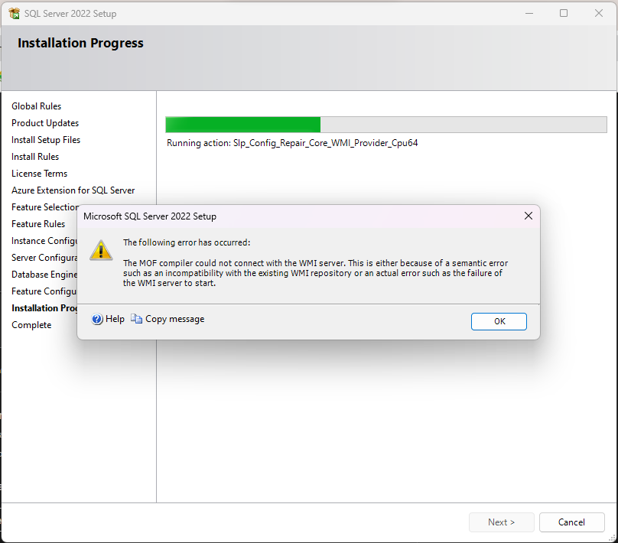Click 'The following error has occurred:' text

click(x=187, y=242)
